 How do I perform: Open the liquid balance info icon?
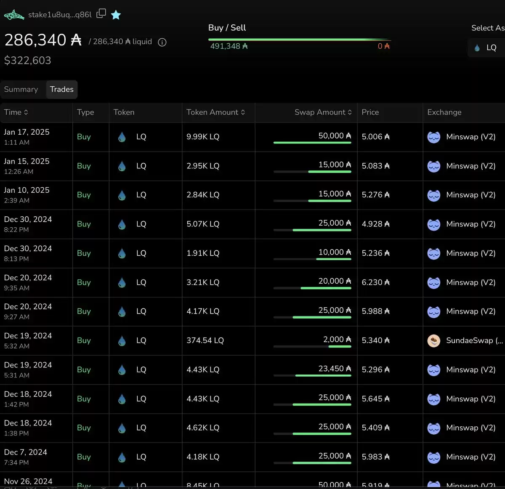pyautogui.click(x=162, y=42)
